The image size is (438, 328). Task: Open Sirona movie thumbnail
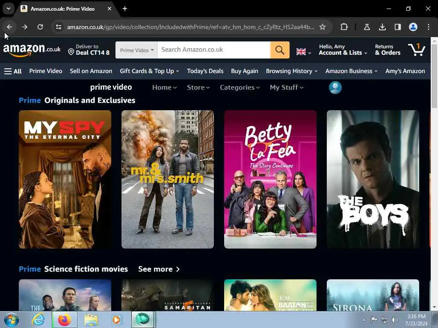373,295
